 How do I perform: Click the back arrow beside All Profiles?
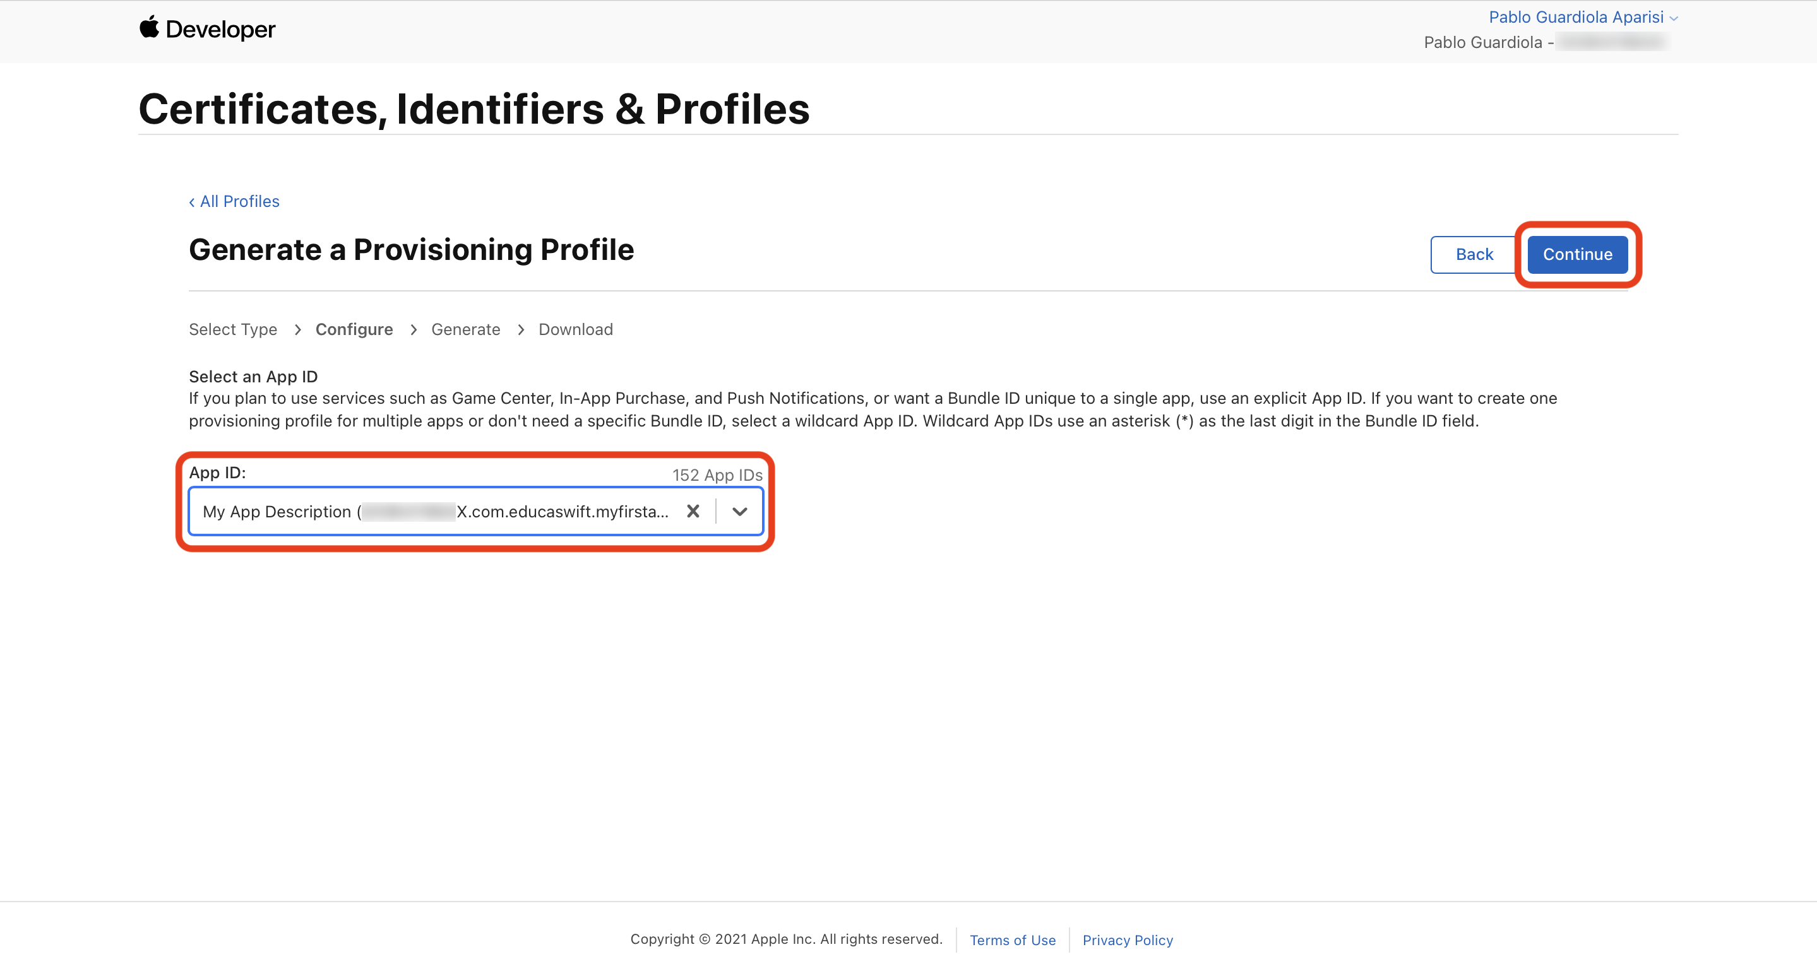(192, 203)
